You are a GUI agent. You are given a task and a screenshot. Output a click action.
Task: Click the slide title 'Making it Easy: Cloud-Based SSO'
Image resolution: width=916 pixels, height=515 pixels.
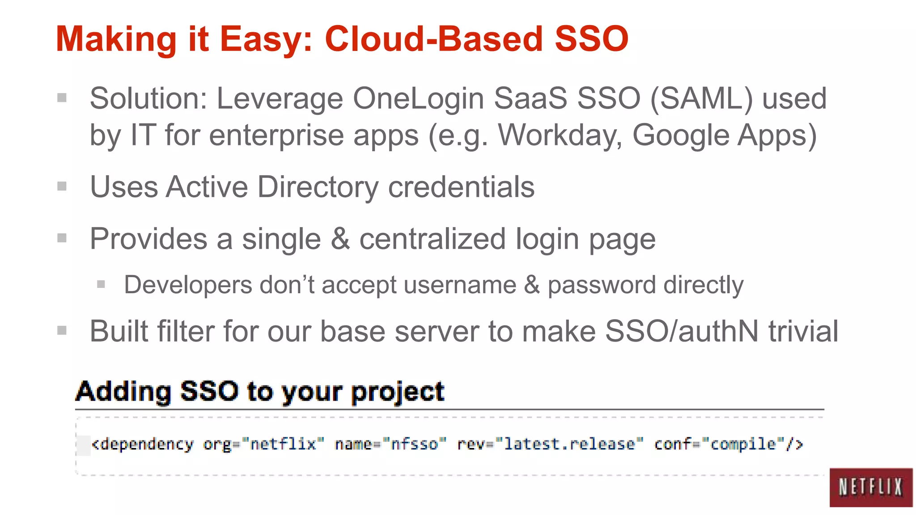pos(342,39)
